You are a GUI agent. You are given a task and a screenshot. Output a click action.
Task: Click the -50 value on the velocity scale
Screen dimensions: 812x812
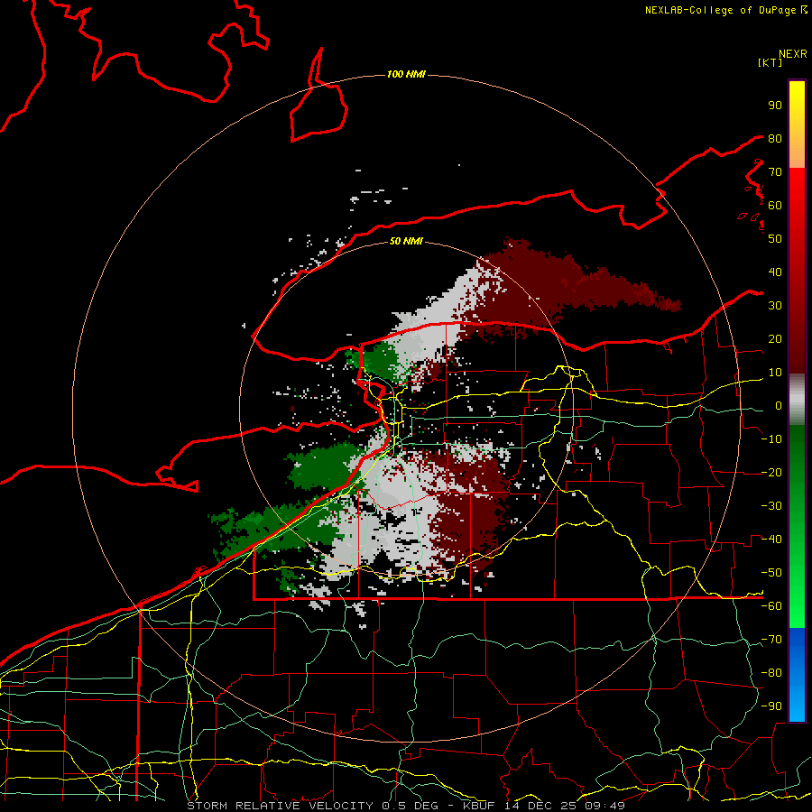(771, 572)
